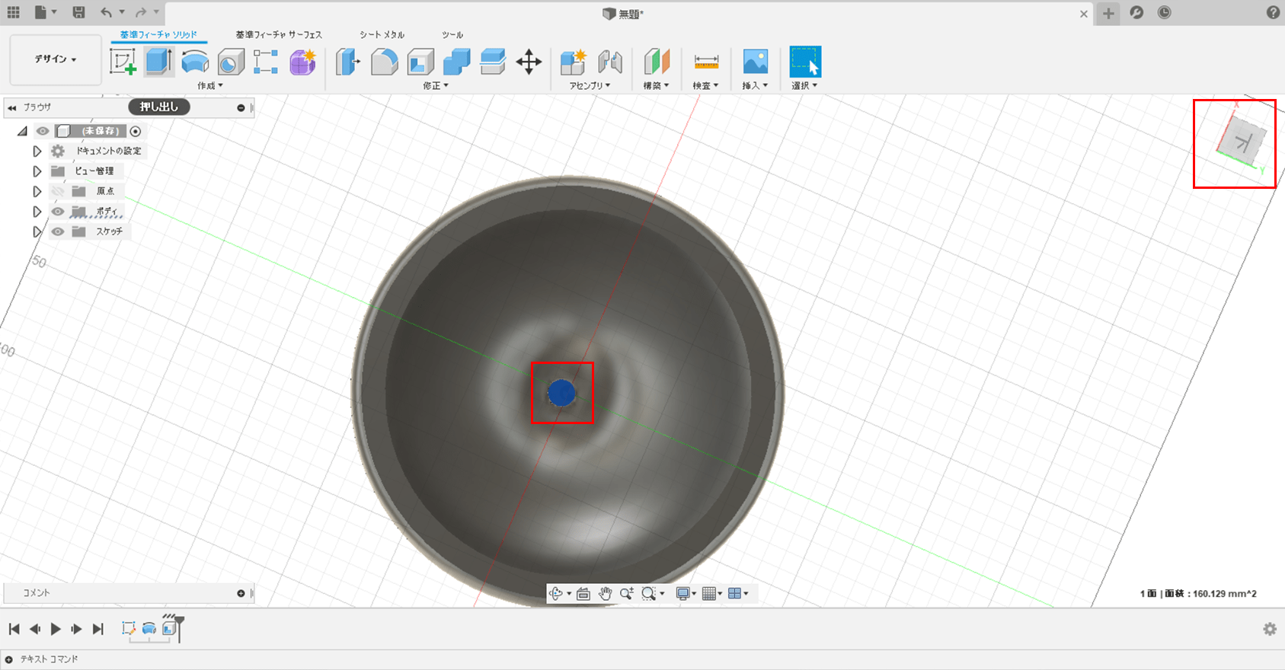
Task: Click the Create Form purple icon
Action: (302, 62)
